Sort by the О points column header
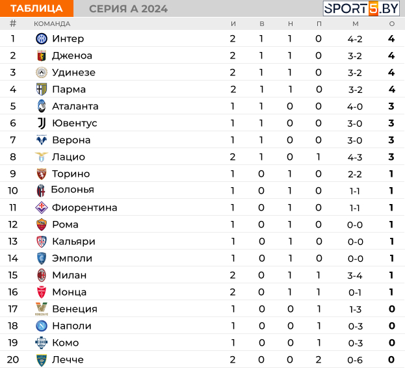 tap(392, 24)
